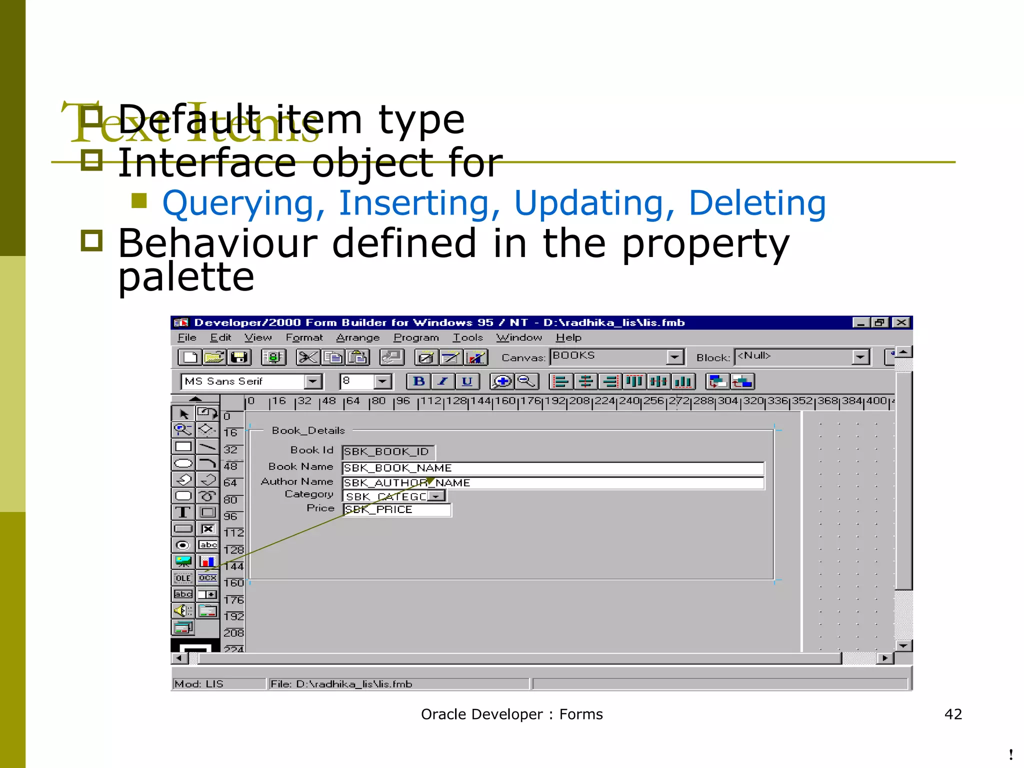This screenshot has height=768, width=1024.
Task: Select the arrow pointer tool in palette
Action: coord(183,414)
